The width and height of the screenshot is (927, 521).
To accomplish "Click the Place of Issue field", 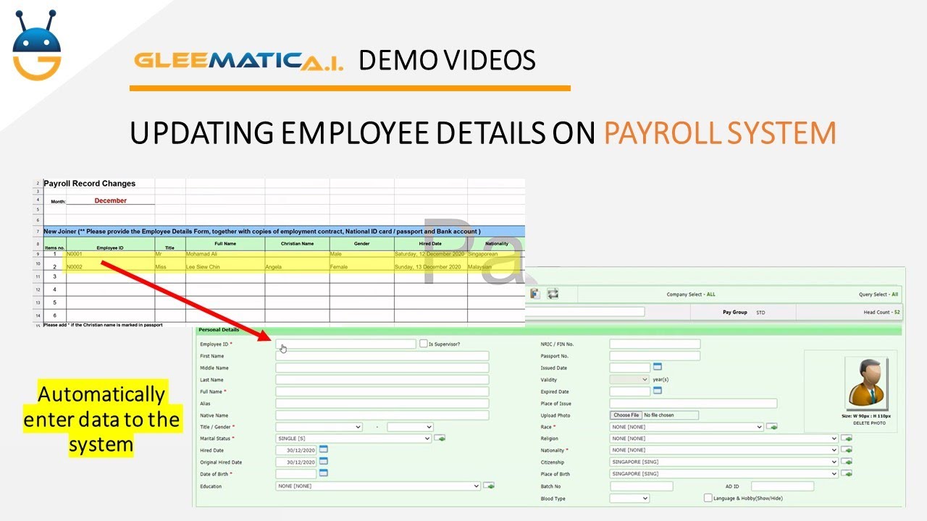I will [x=693, y=403].
